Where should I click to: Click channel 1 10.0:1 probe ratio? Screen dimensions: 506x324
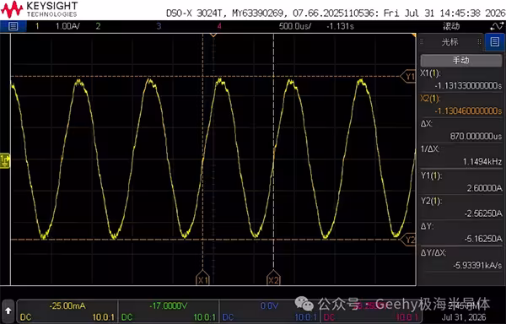coord(103,317)
